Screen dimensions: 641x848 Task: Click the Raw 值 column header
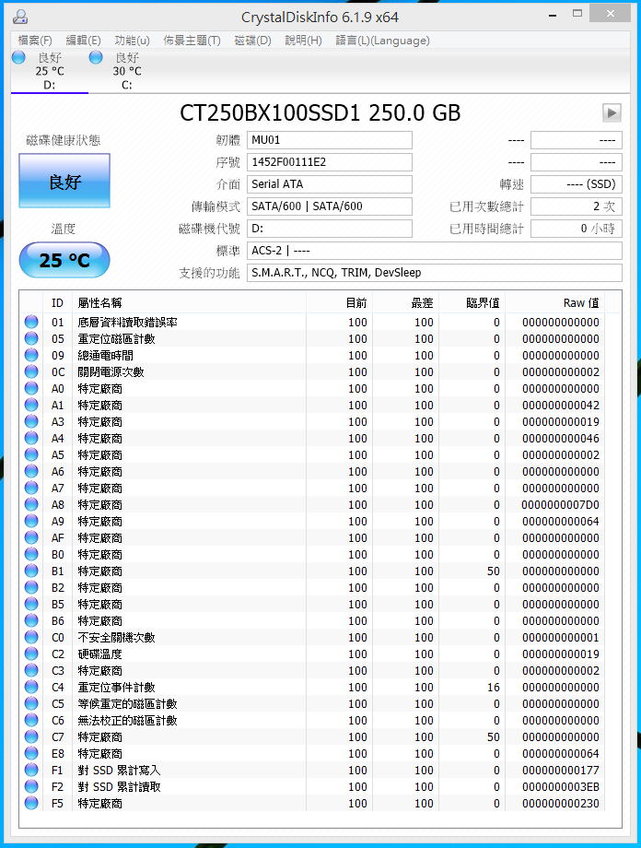pos(555,303)
